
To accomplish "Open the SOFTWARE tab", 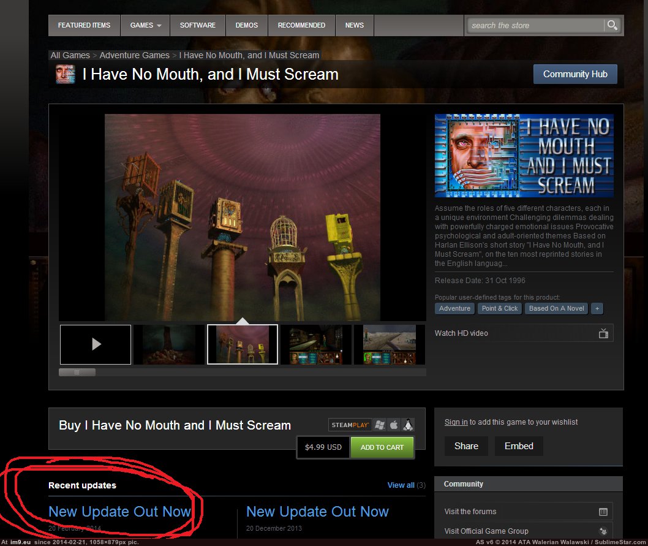I will (x=198, y=25).
